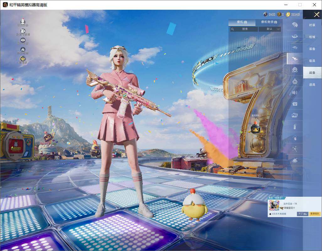Select the square face card icon
Image resolution: width=322 pixels, height=251 pixels.
[x=295, y=104]
